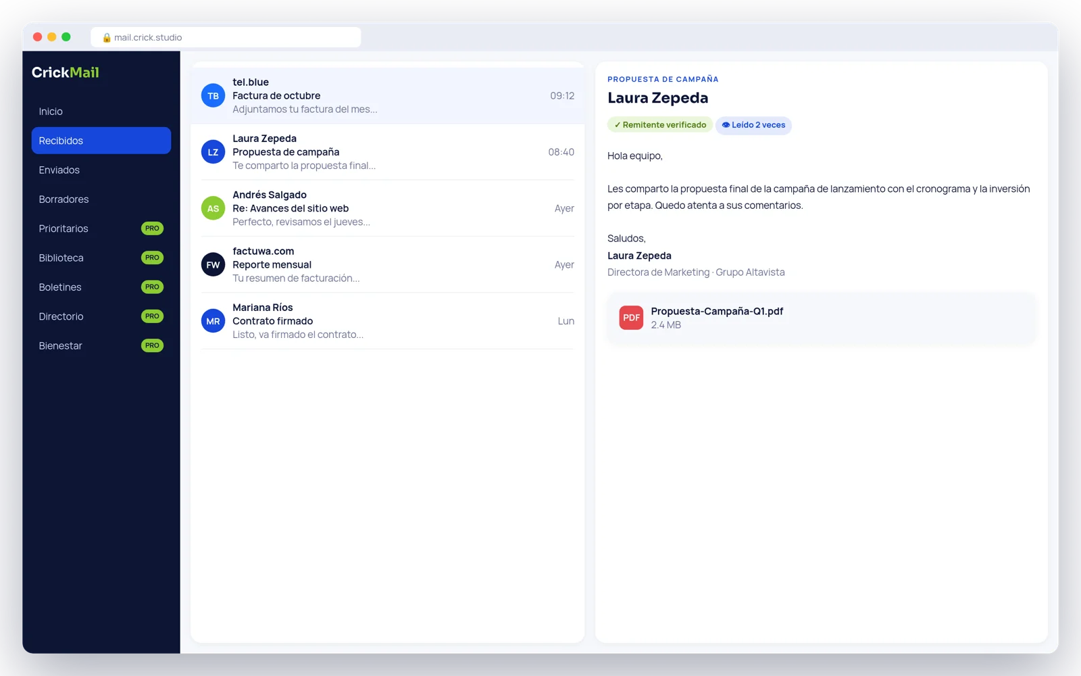Open the Recibidos folder

[x=101, y=141]
